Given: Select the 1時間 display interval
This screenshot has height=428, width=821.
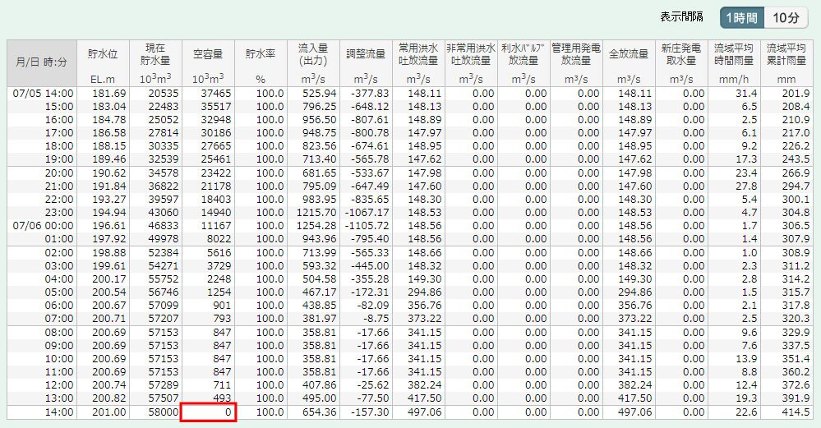Looking at the screenshot, I should click(x=741, y=18).
